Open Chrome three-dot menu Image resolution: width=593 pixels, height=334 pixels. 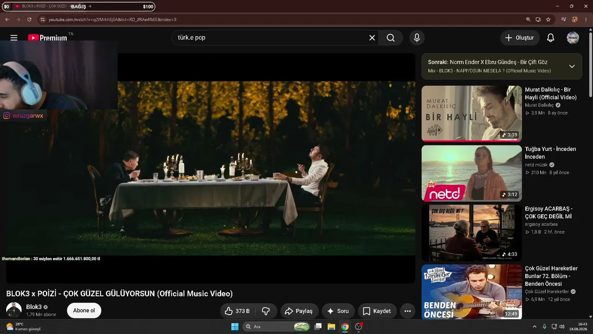point(585,19)
